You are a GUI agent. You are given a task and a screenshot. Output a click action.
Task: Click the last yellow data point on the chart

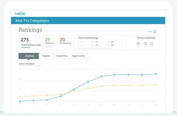coord(156,85)
